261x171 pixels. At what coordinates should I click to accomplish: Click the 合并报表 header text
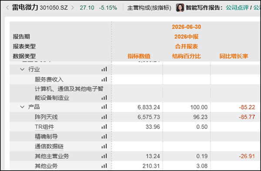pyautogui.click(x=187, y=46)
